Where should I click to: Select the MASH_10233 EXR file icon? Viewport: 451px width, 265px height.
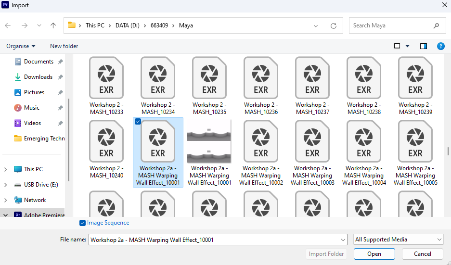pyautogui.click(x=106, y=78)
